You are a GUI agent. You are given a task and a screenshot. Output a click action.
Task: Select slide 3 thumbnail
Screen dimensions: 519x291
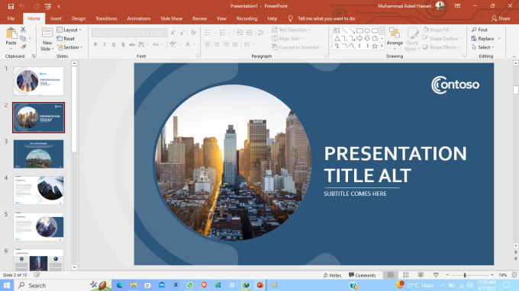point(38,154)
